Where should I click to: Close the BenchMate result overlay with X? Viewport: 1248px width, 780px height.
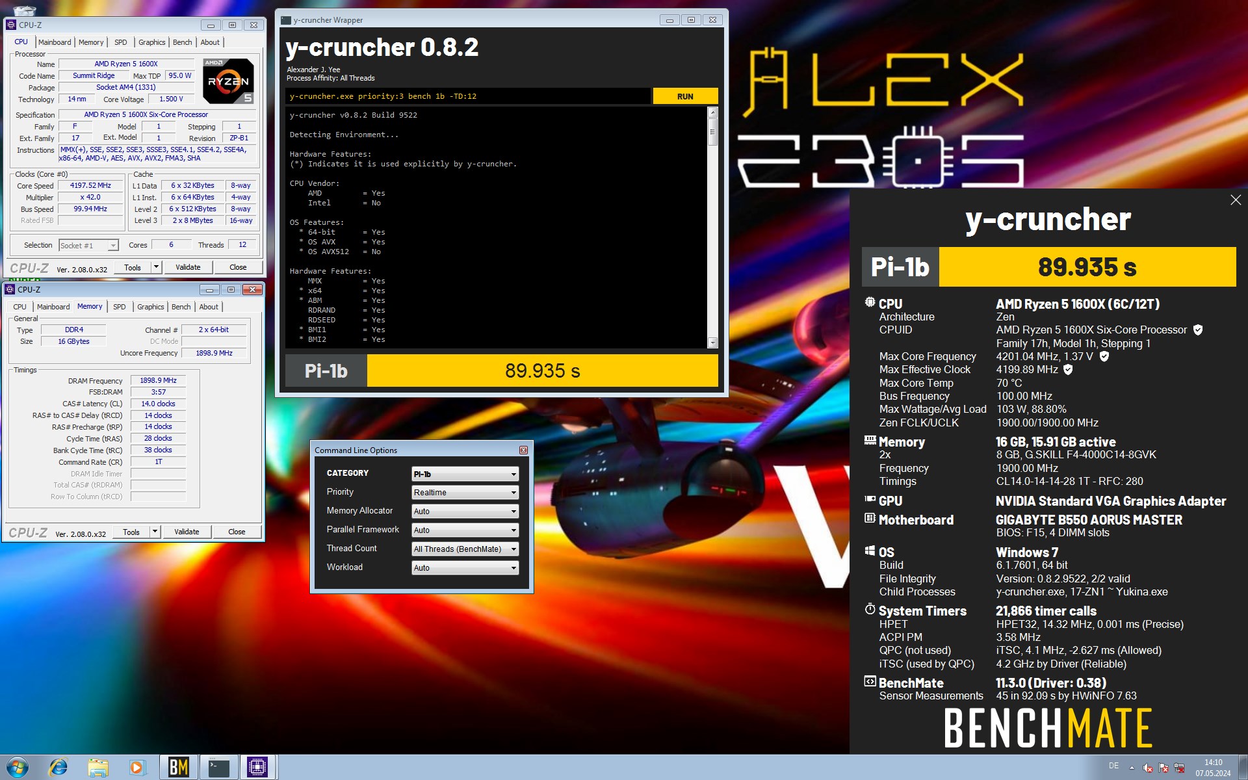pos(1235,200)
